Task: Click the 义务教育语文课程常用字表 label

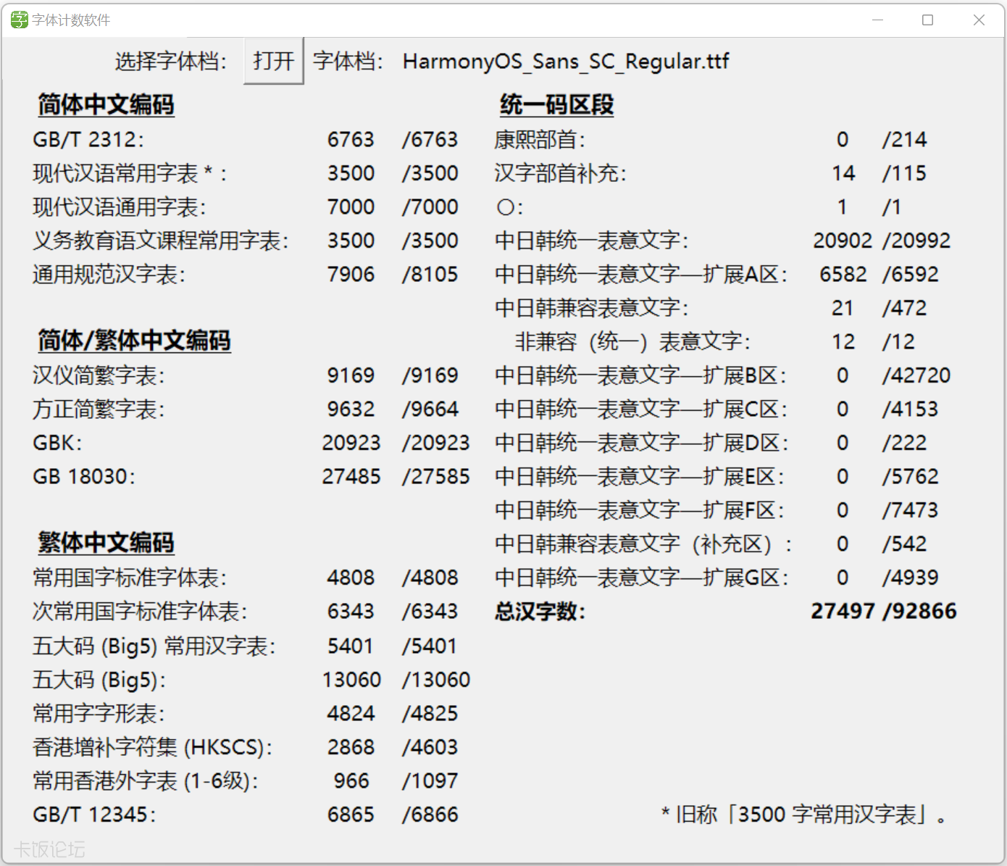Action: (x=161, y=241)
